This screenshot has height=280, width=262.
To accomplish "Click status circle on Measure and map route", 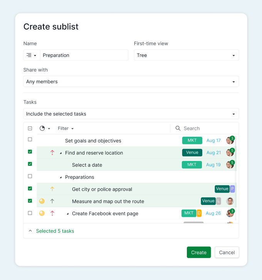I will [42, 201].
